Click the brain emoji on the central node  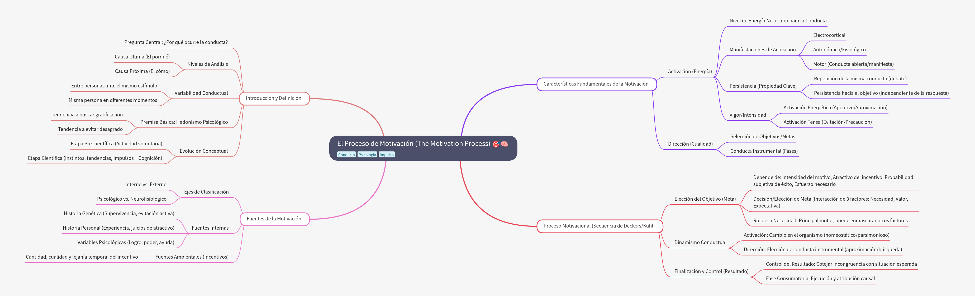pyautogui.click(x=505, y=144)
